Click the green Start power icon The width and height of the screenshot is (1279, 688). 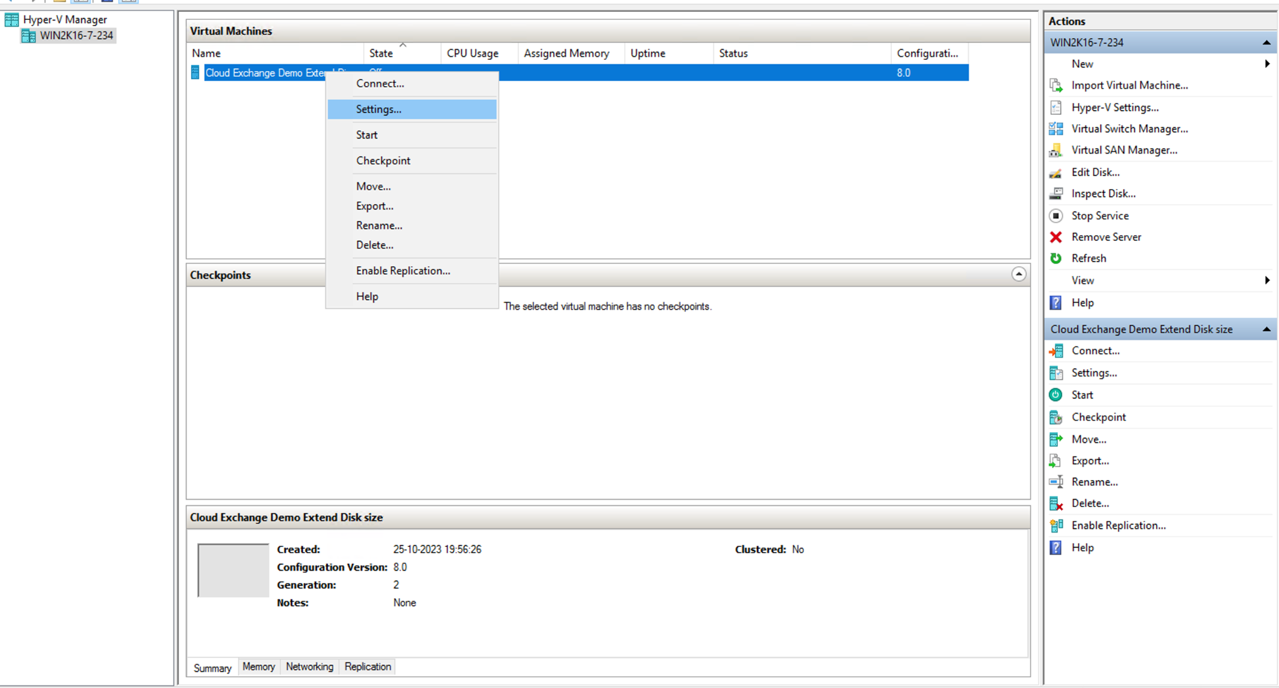(x=1056, y=395)
